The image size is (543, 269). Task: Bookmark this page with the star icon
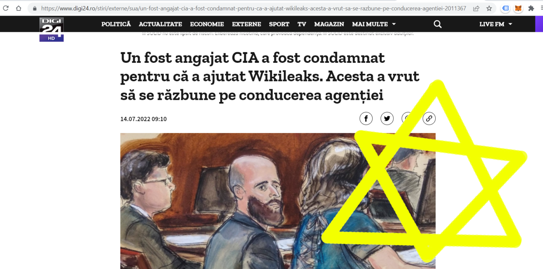(x=489, y=8)
